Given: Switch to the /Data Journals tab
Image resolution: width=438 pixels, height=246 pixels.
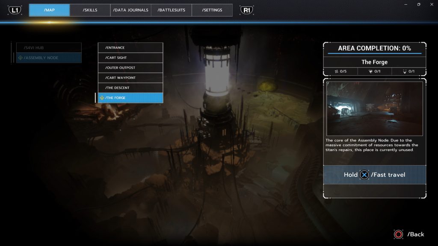Looking at the screenshot, I should [130, 10].
